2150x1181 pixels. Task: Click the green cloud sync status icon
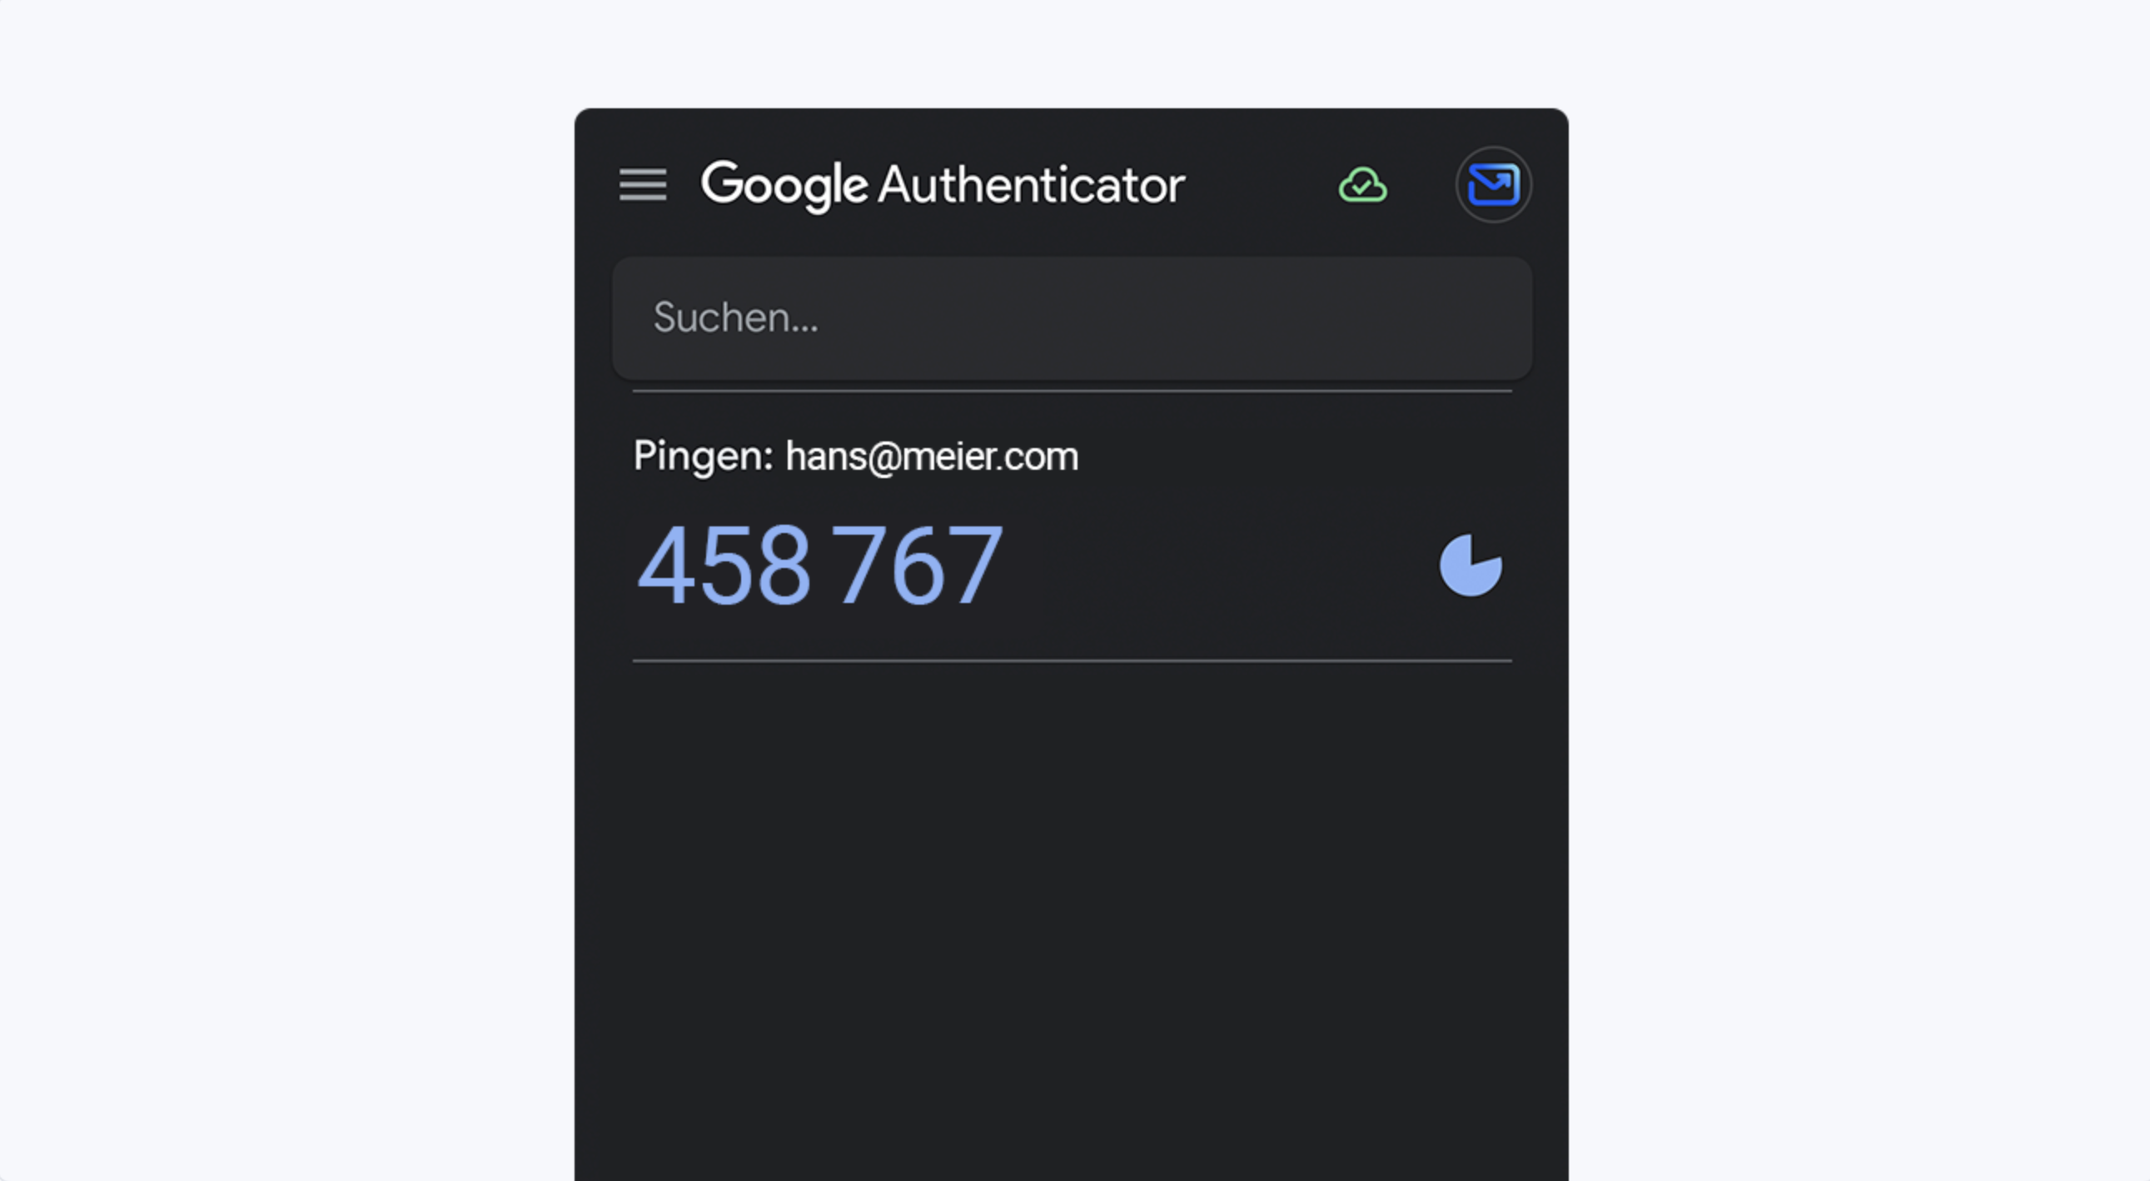coord(1363,184)
